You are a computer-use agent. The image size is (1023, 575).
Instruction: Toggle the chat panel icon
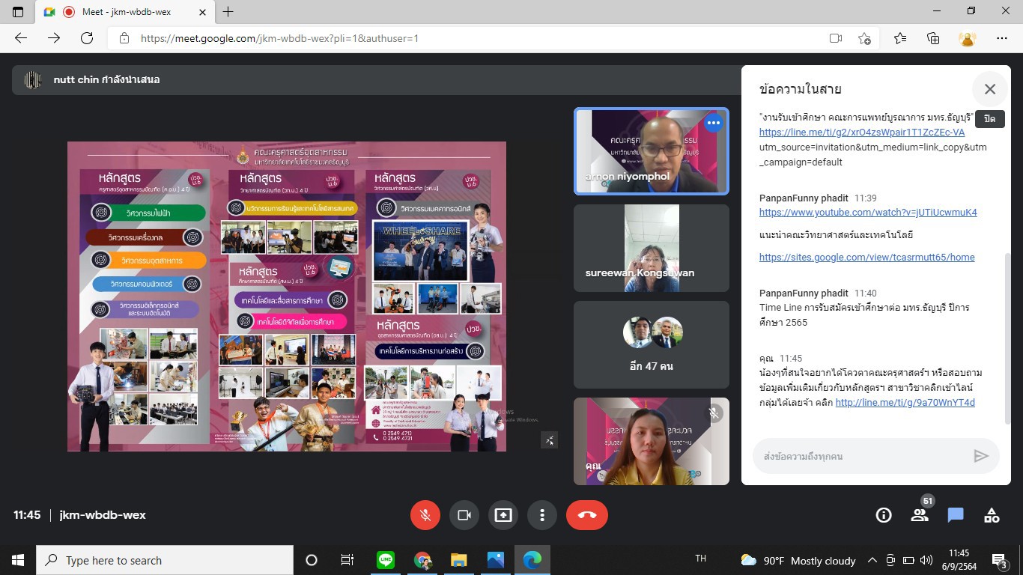pos(956,515)
